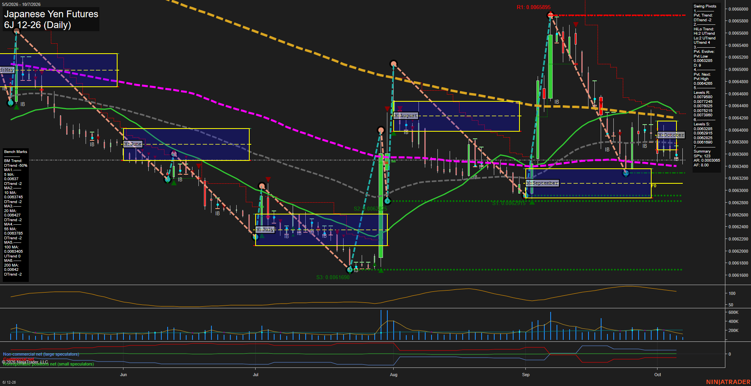Click the 6J 12-26 tab label at the bottom
751x386 pixels.
pyautogui.click(x=9, y=382)
